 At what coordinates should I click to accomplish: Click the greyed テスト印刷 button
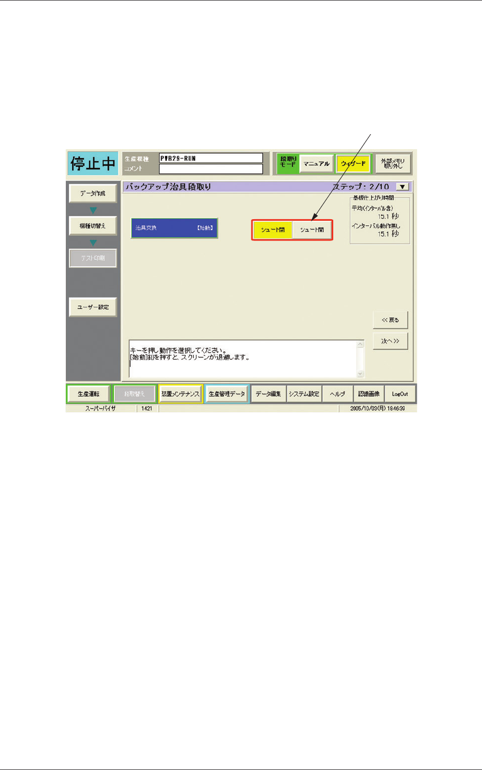pos(93,258)
